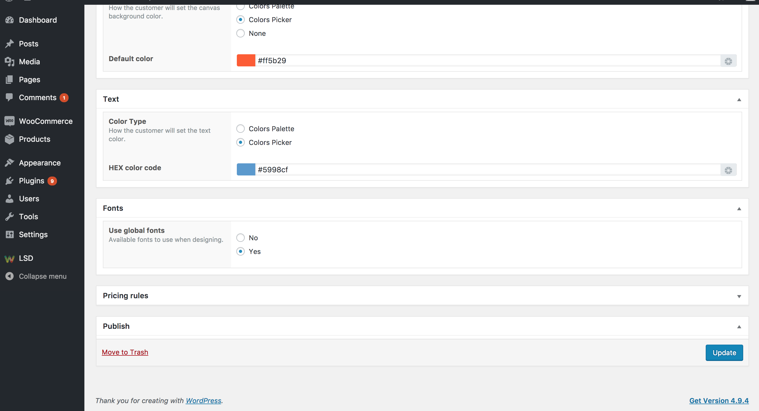Image resolution: width=759 pixels, height=411 pixels.
Task: Click the Posts pushpin icon
Action: (x=9, y=43)
